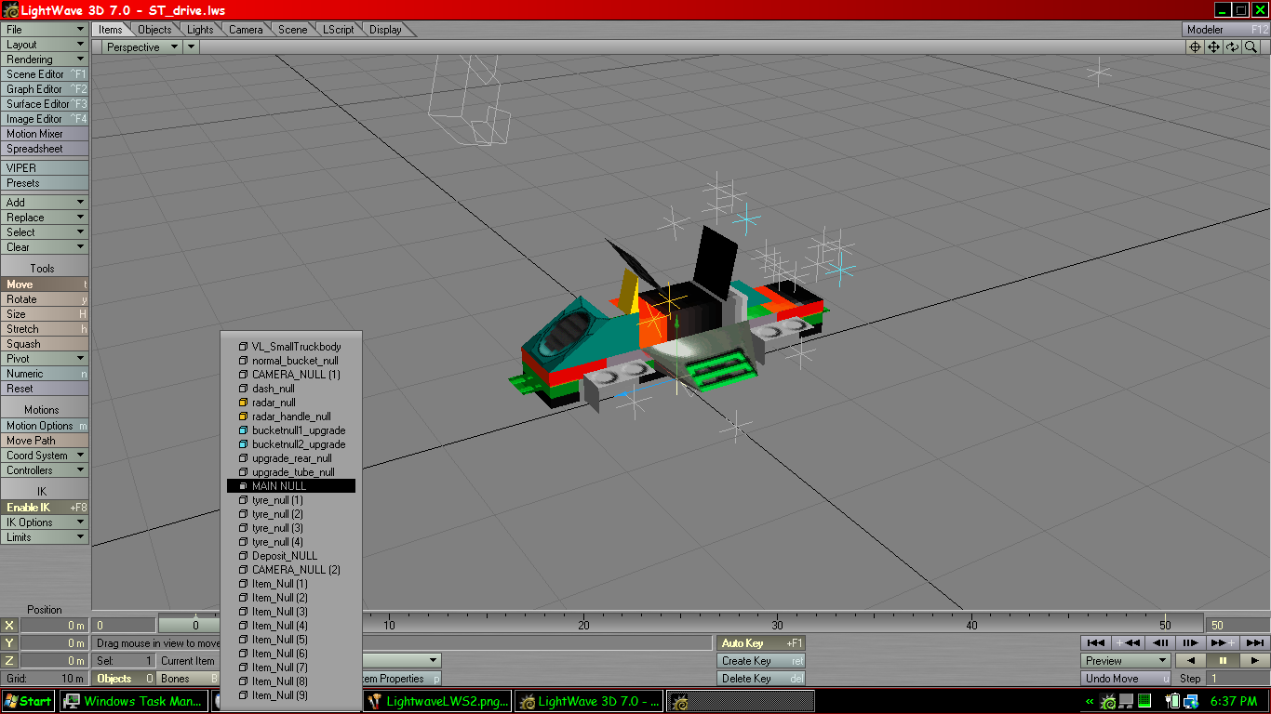
Task: Jump to first frame button
Action: pyautogui.click(x=1096, y=642)
